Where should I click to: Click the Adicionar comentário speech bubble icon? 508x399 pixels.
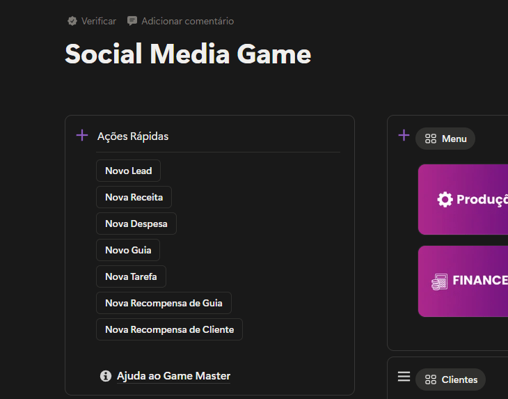(x=132, y=21)
